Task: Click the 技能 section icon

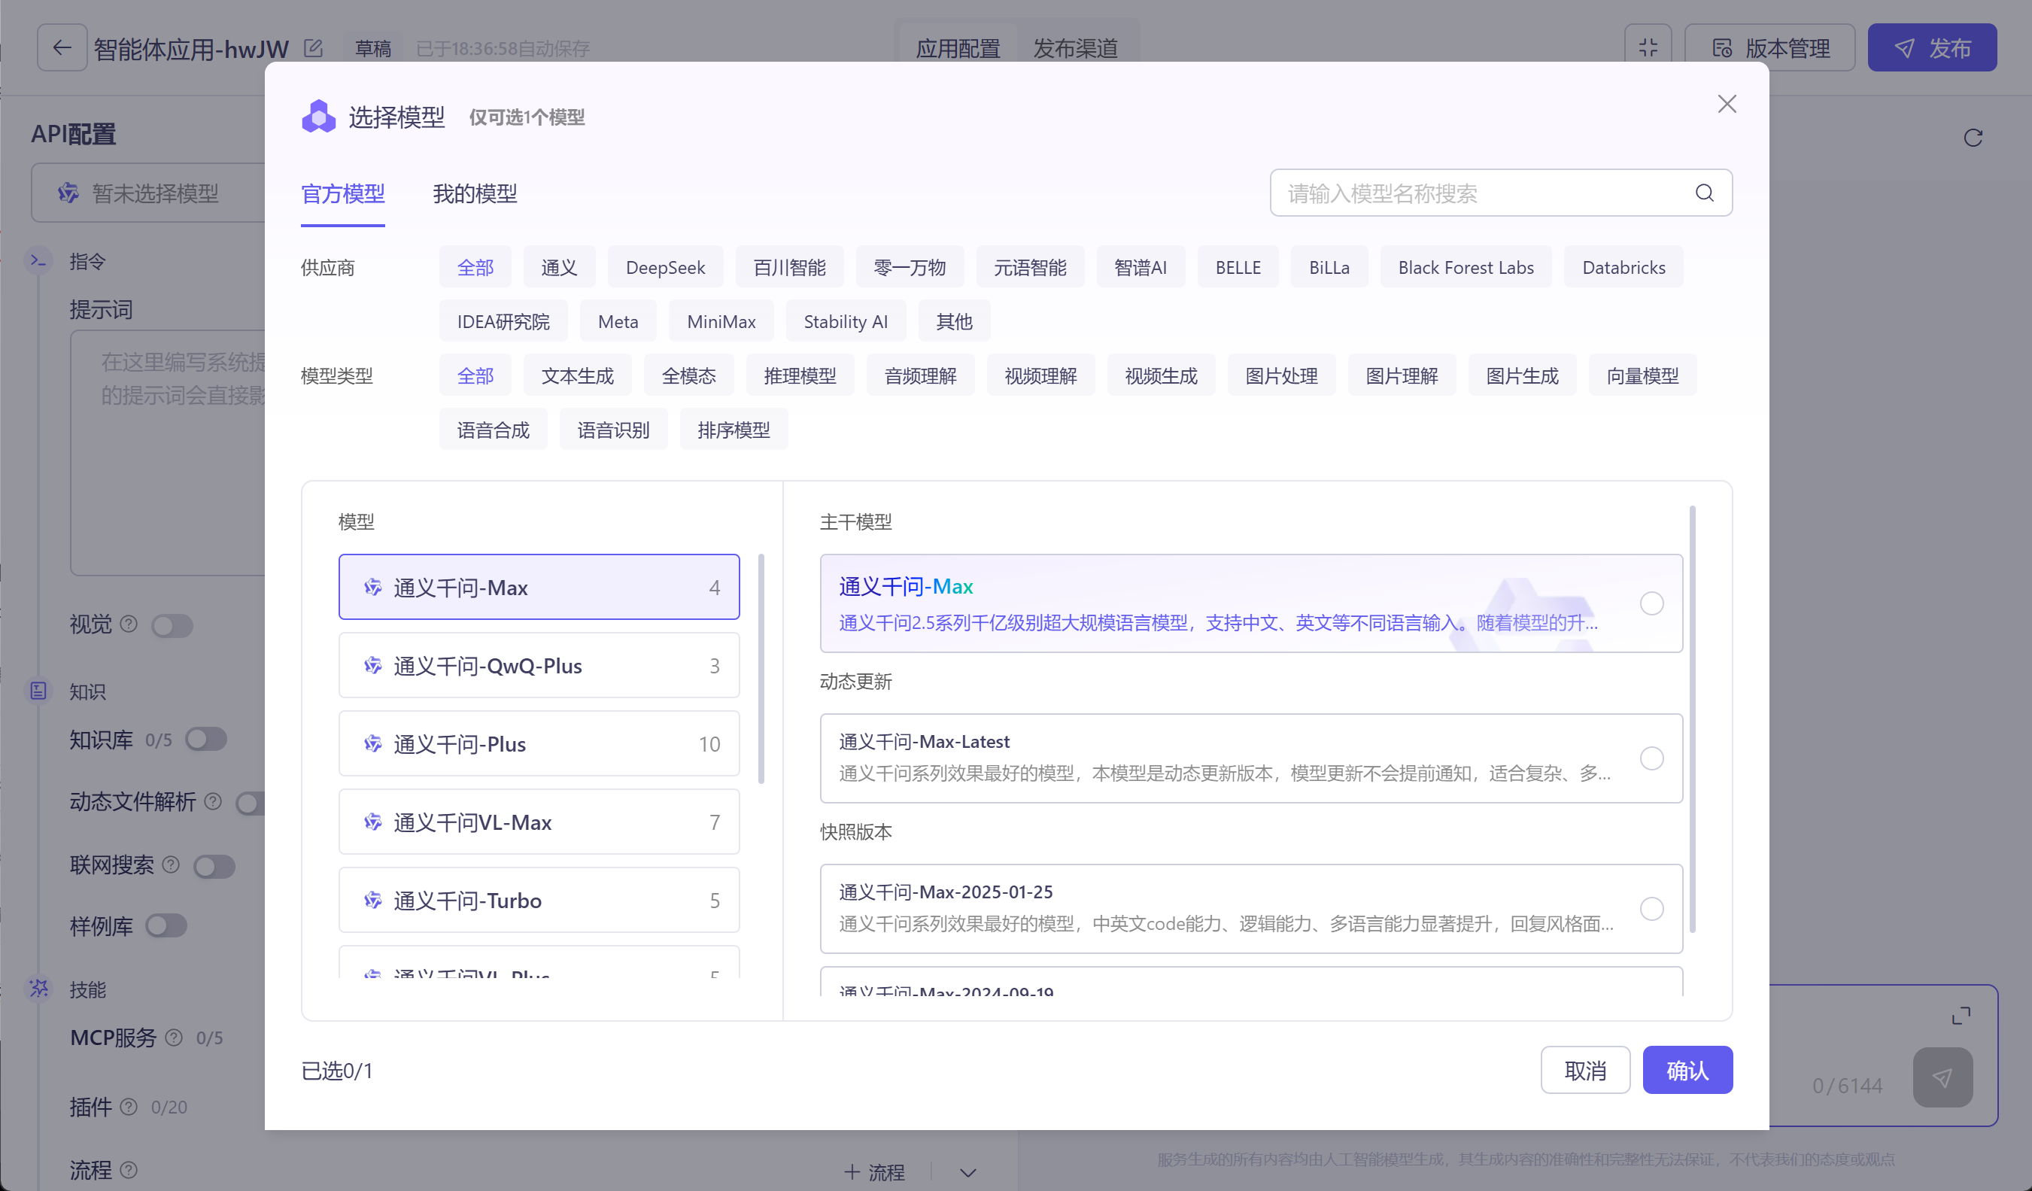Action: [x=38, y=988]
